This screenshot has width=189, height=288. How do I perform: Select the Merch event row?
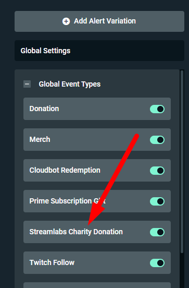click(x=97, y=140)
